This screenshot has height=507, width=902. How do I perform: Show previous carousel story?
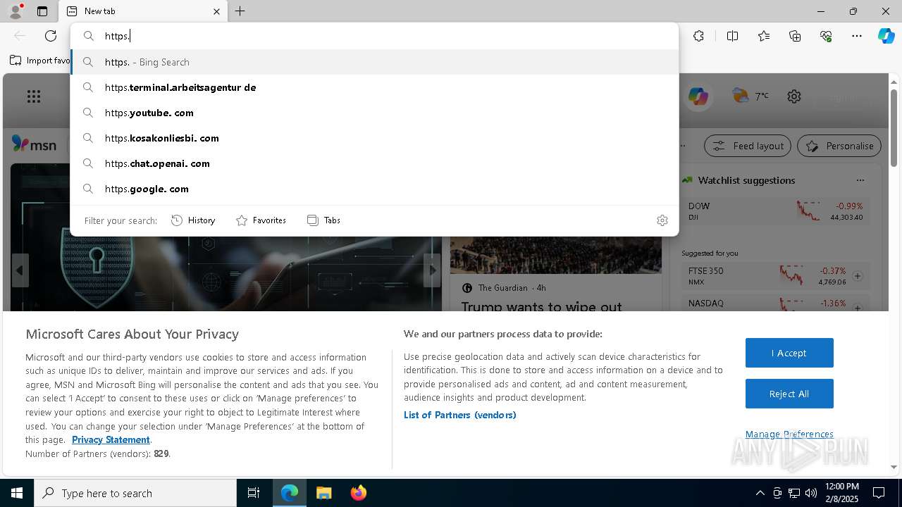pos(20,270)
